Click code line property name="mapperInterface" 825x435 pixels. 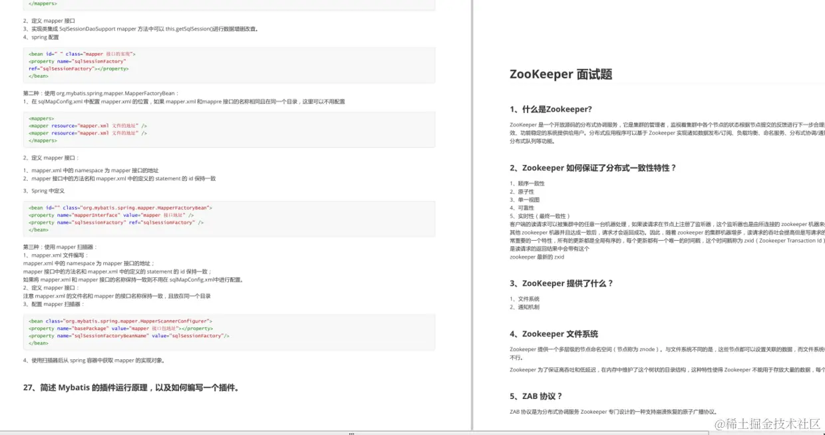tap(111, 216)
